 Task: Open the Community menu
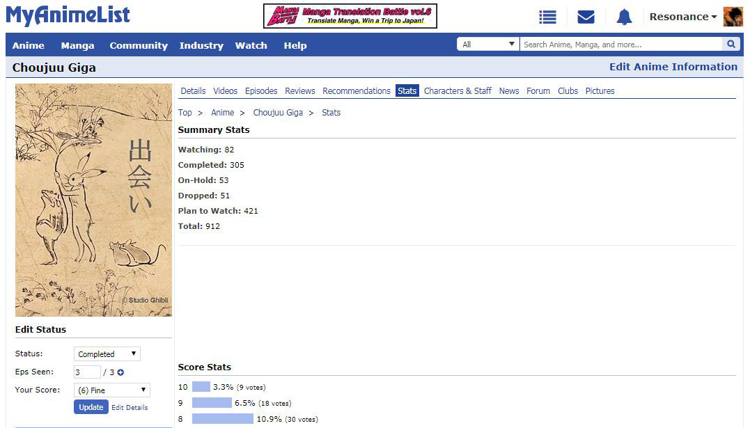(x=139, y=45)
